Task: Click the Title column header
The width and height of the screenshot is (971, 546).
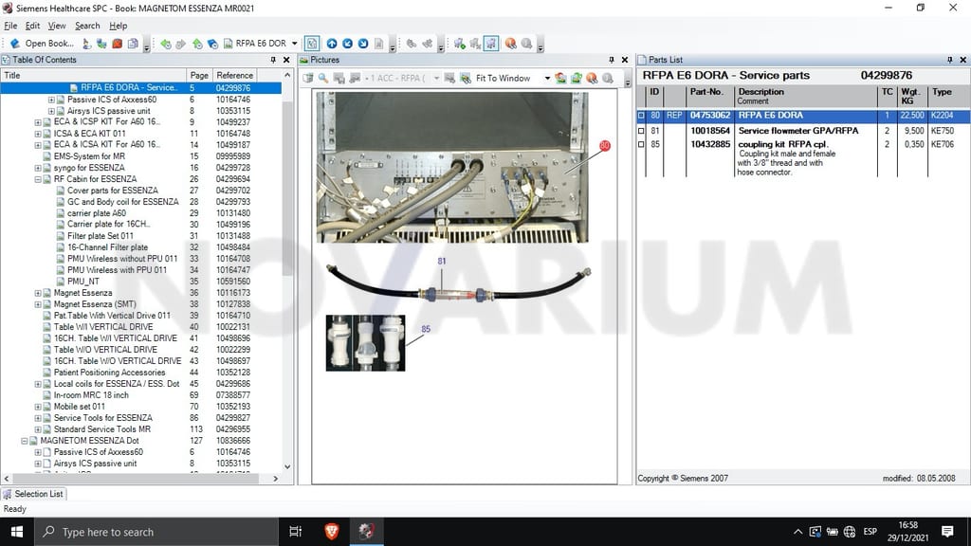Action: tap(94, 76)
